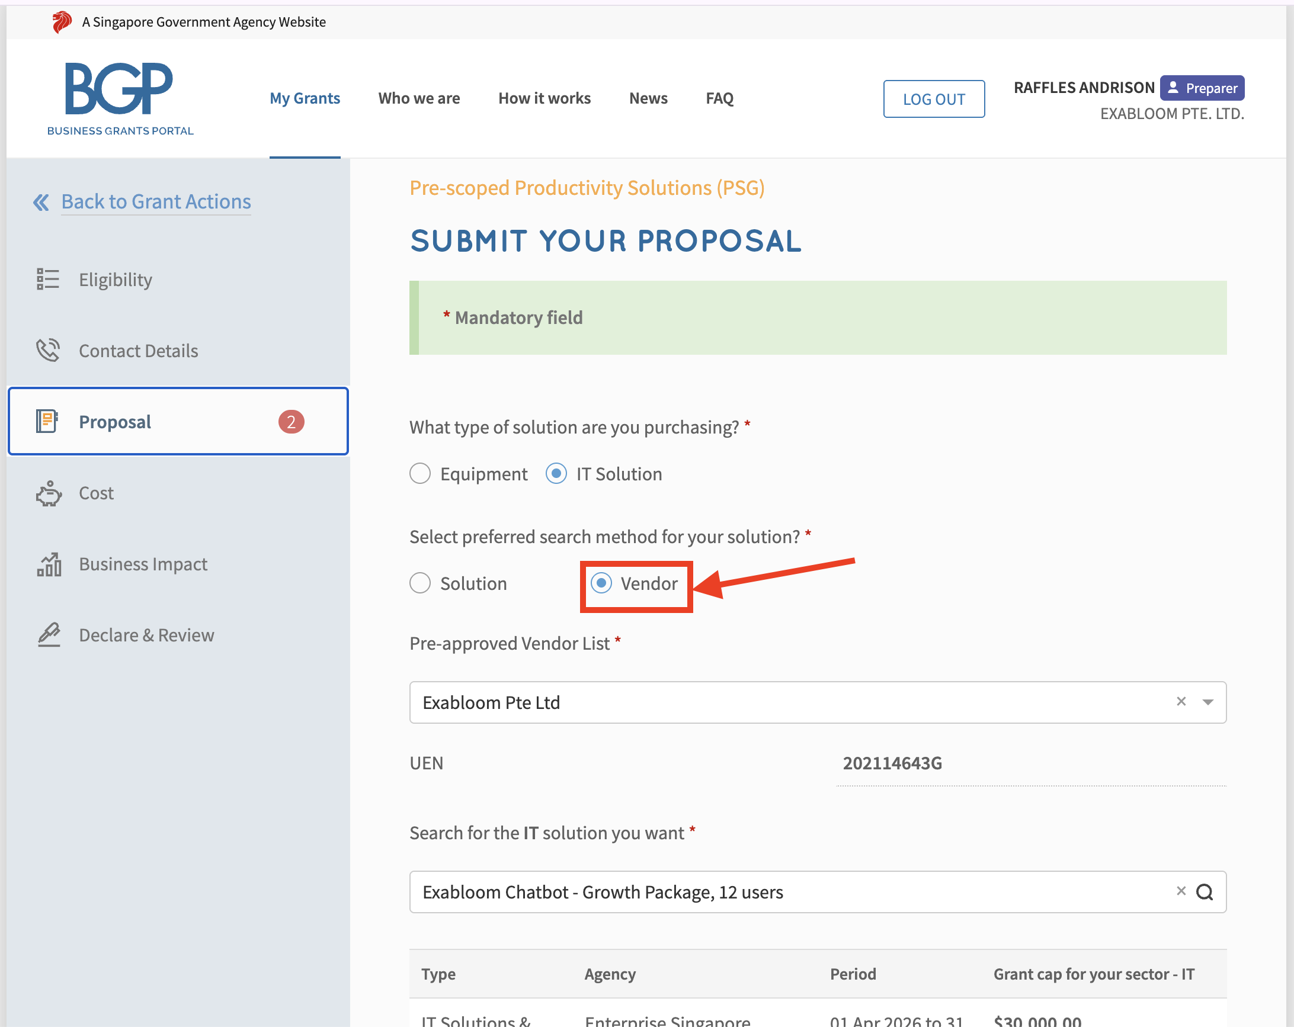The width and height of the screenshot is (1294, 1027).
Task: Select the Solution search method radio button
Action: (420, 582)
